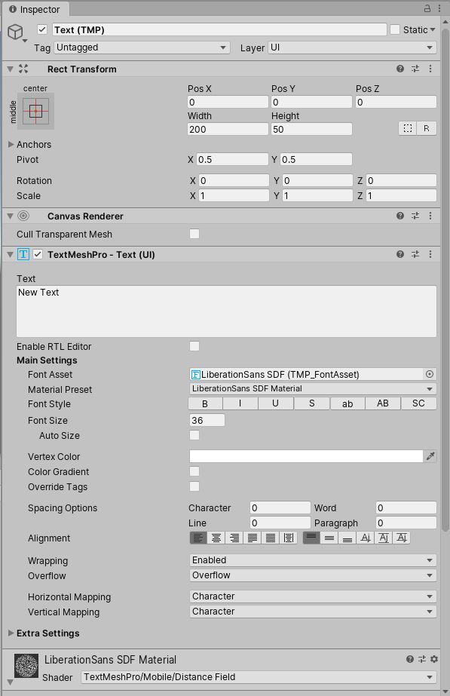Enable Override Tags checkbox
Image resolution: width=450 pixels, height=696 pixels.
[194, 486]
